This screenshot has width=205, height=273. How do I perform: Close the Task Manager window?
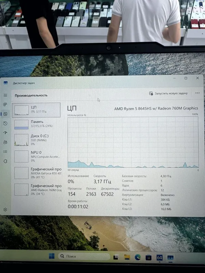[x=197, y=78]
